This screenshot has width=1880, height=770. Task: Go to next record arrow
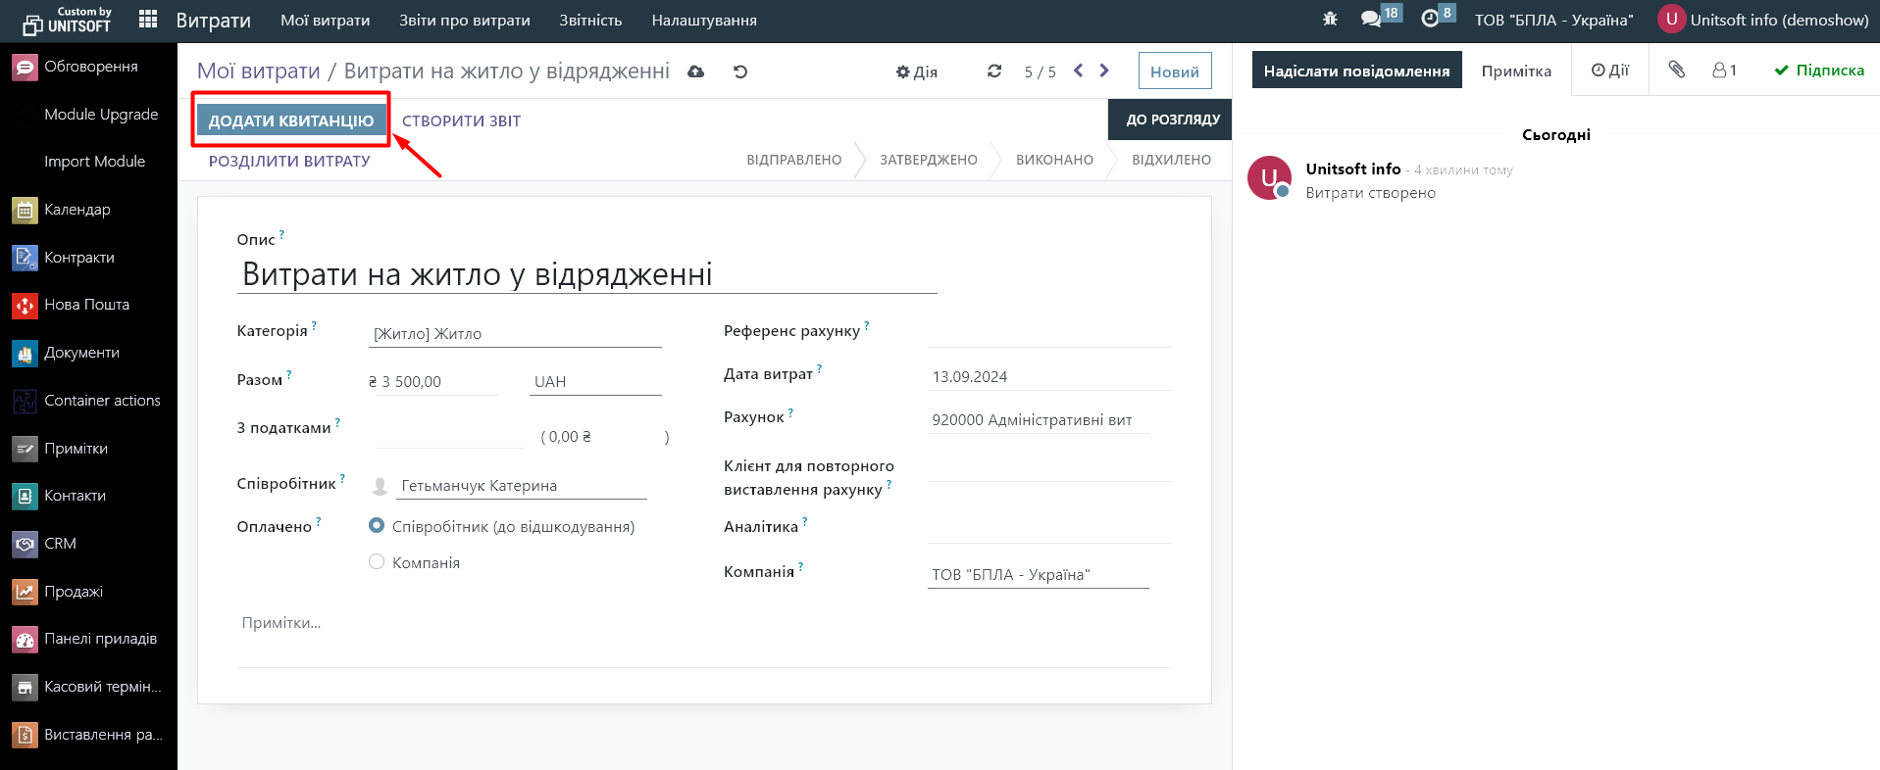1104,71
